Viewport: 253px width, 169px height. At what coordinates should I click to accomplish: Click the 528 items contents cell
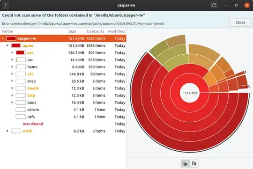[x=97, y=60]
